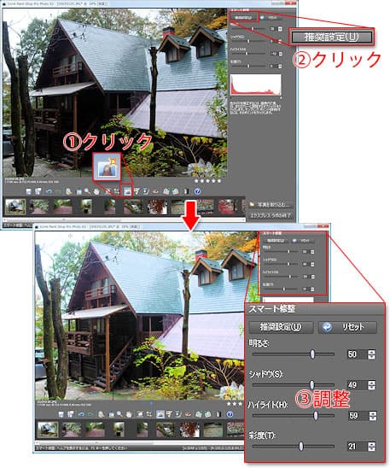Click the エクスプレスラボの終了 button
The width and height of the screenshot is (390, 468).
pos(271,215)
